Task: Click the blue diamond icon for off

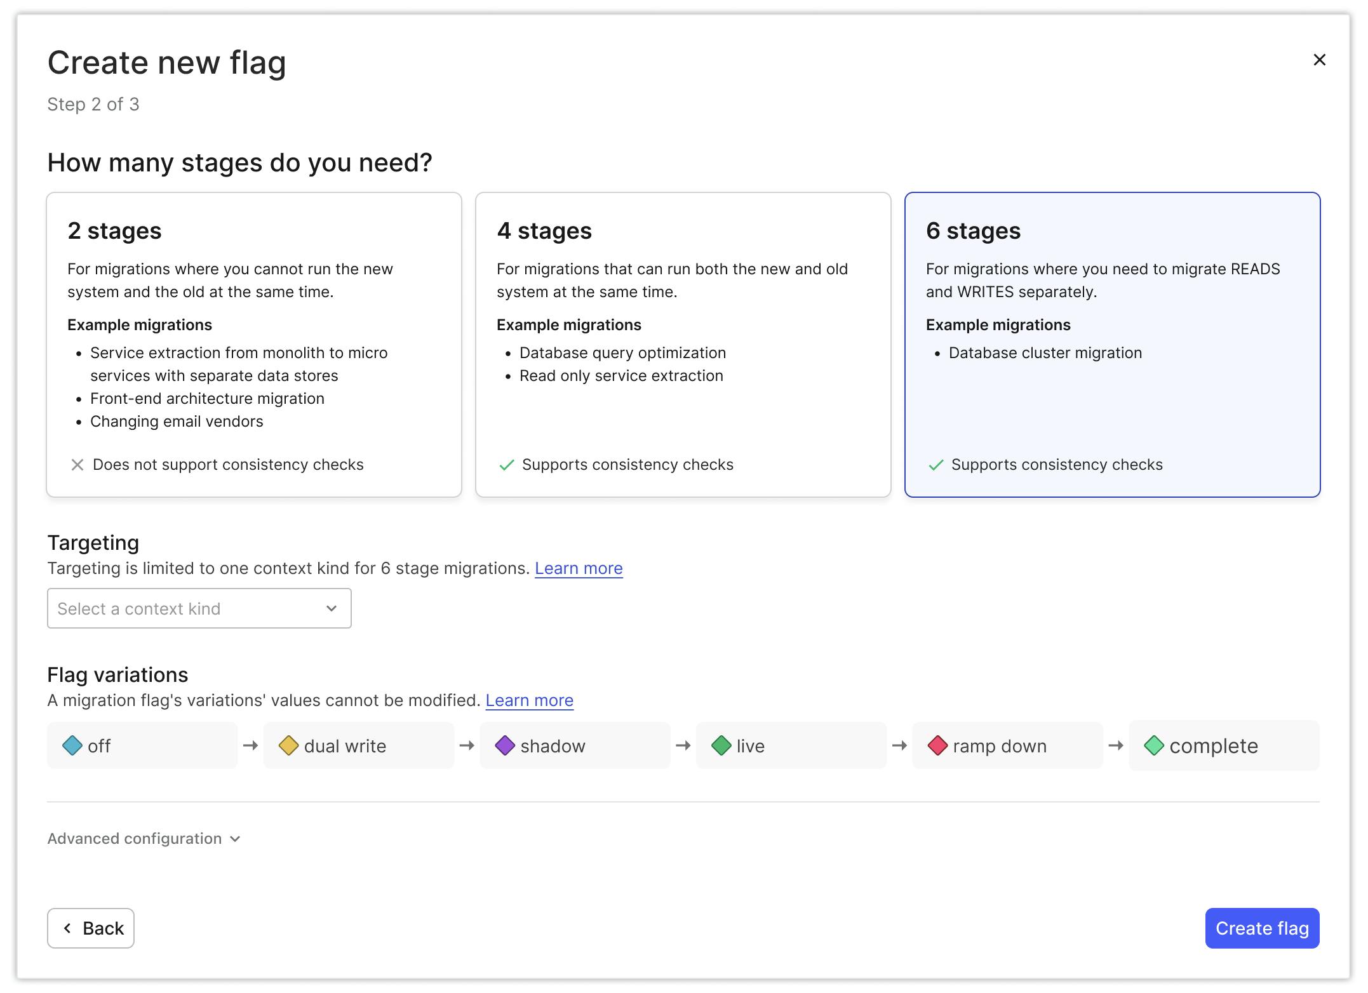Action: [72, 745]
